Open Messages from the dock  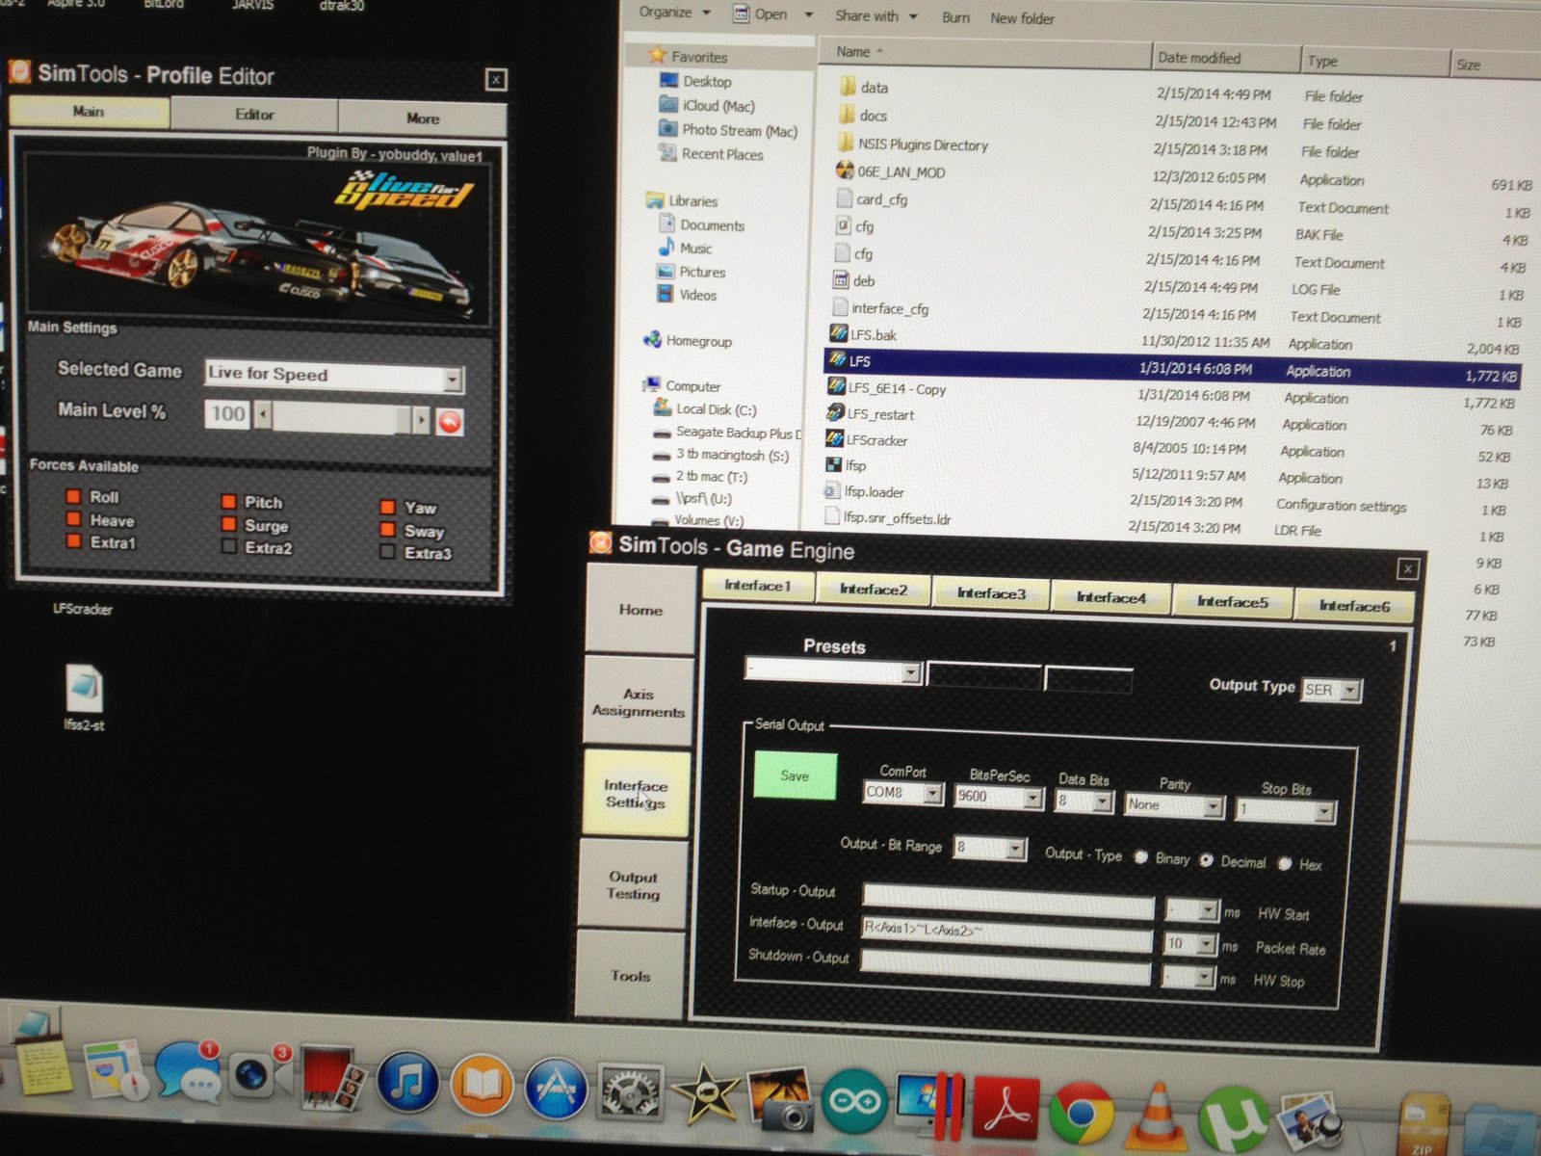click(187, 1070)
